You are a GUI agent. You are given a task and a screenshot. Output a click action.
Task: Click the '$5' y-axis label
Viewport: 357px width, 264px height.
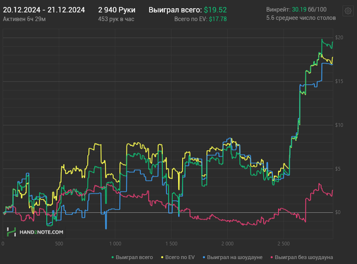point(338,169)
